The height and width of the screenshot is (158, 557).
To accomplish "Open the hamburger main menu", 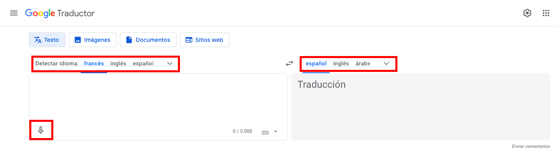I will (x=14, y=13).
